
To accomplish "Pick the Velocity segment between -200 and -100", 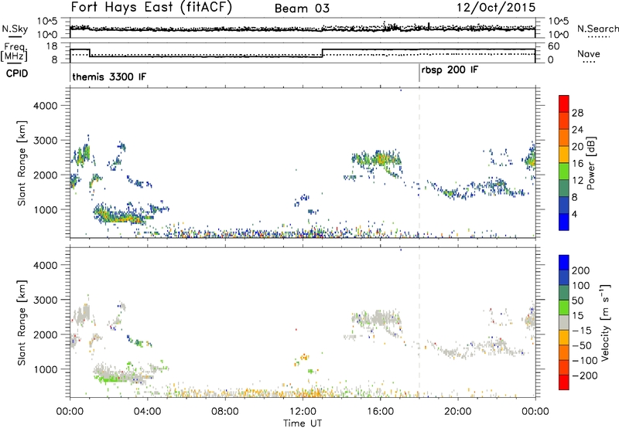I will (564, 367).
